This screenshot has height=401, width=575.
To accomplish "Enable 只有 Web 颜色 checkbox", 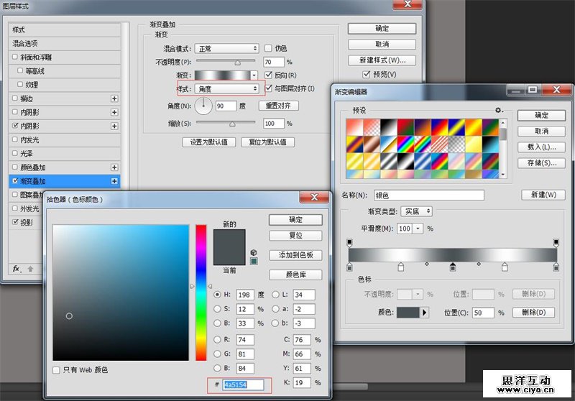I will coord(57,369).
